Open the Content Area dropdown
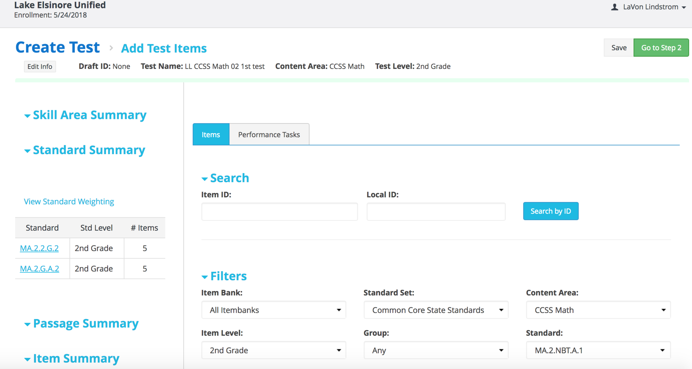Viewport: 692px width, 369px height. (598, 310)
